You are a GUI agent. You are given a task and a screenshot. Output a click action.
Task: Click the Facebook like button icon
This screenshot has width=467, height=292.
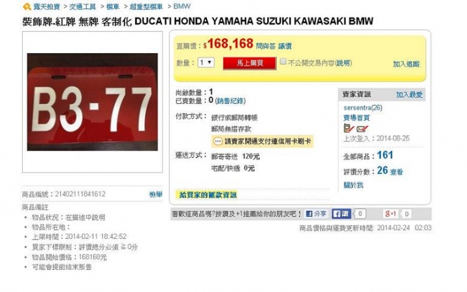point(341,213)
